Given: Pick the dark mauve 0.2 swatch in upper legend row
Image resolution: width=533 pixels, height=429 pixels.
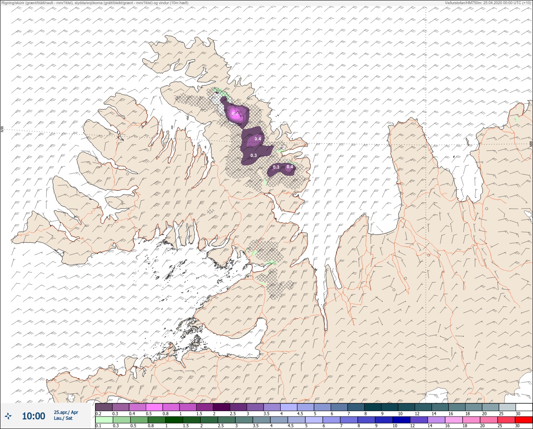Looking at the screenshot, I should click(x=104, y=407).
